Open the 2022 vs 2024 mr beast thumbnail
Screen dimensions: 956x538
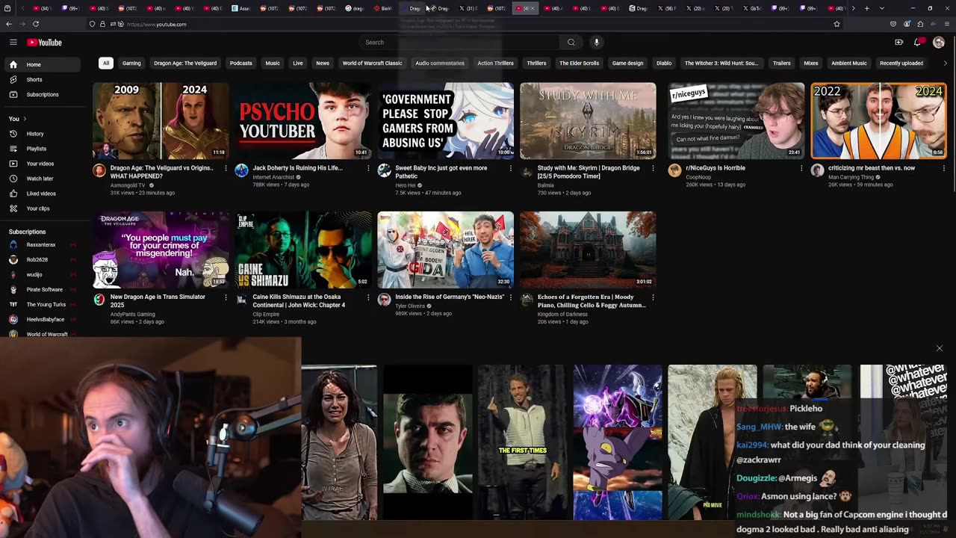click(878, 120)
